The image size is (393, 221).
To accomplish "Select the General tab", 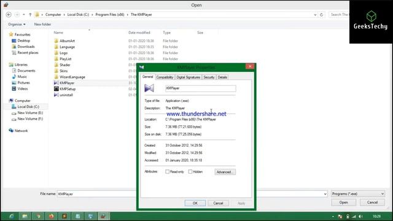I will 147,77.
